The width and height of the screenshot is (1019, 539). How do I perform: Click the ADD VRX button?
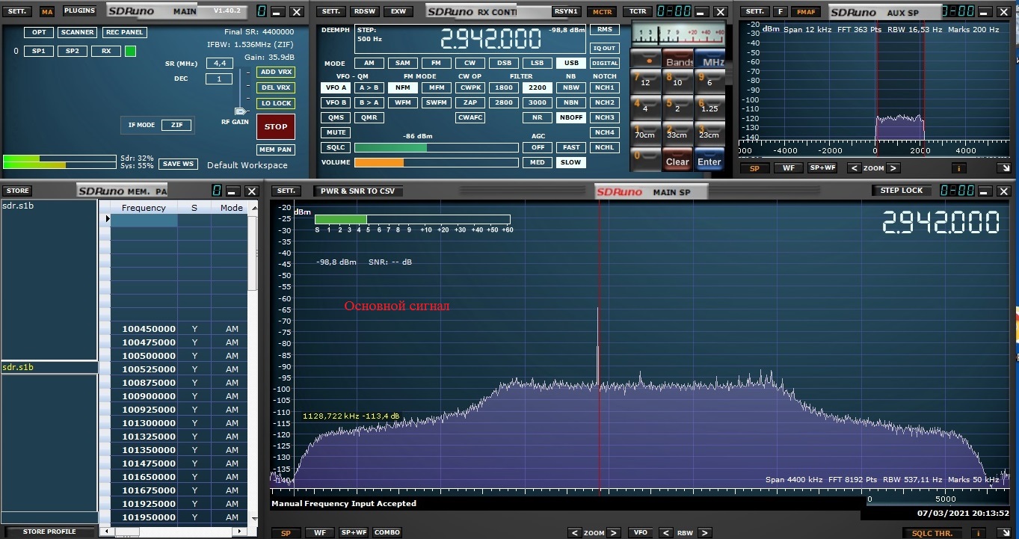(276, 72)
